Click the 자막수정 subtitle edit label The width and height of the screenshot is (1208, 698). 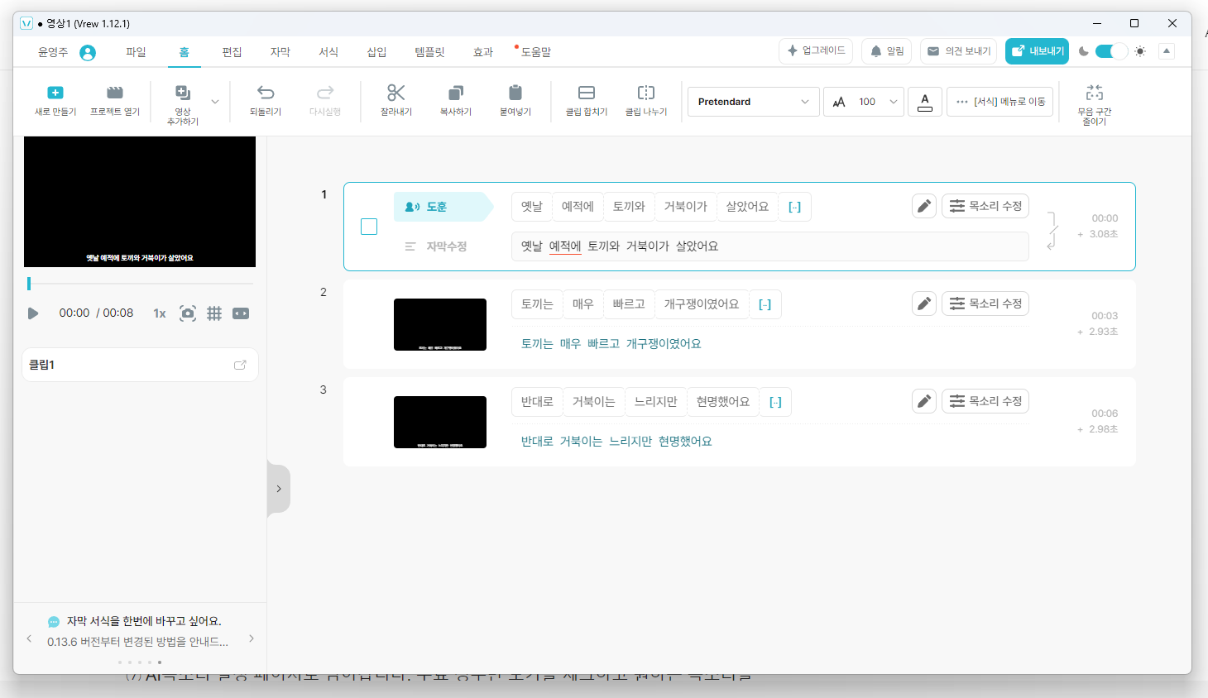coord(446,246)
